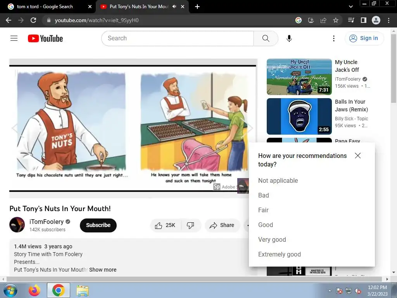Screen dimensions: 397x298
Task: Open Balls In Your Jaws thumbnail
Action: point(299,116)
